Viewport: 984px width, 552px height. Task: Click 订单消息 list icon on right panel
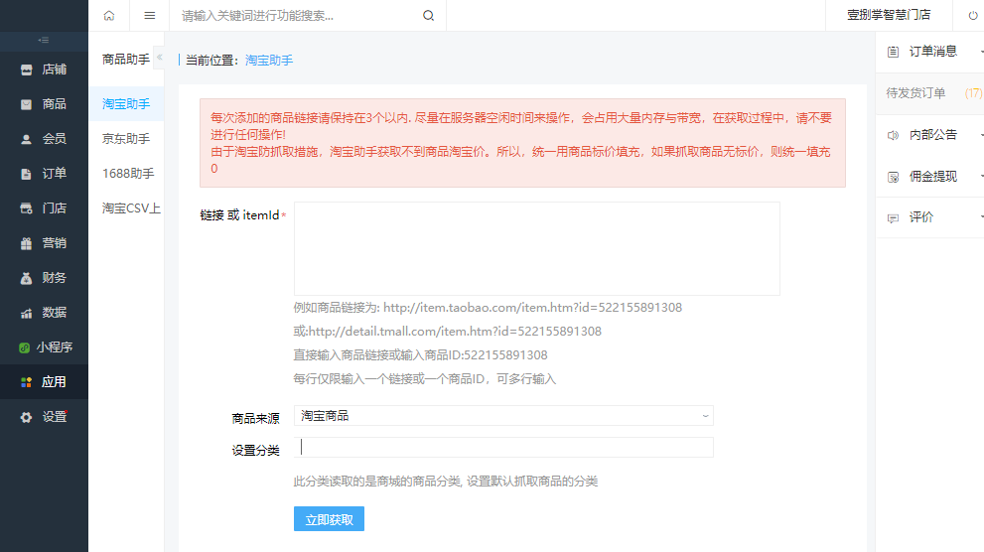click(893, 52)
